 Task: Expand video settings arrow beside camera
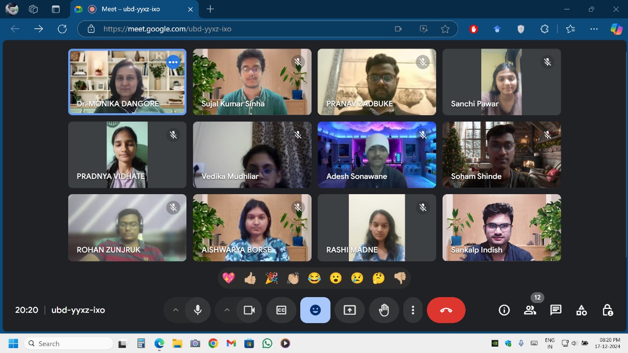point(227,310)
